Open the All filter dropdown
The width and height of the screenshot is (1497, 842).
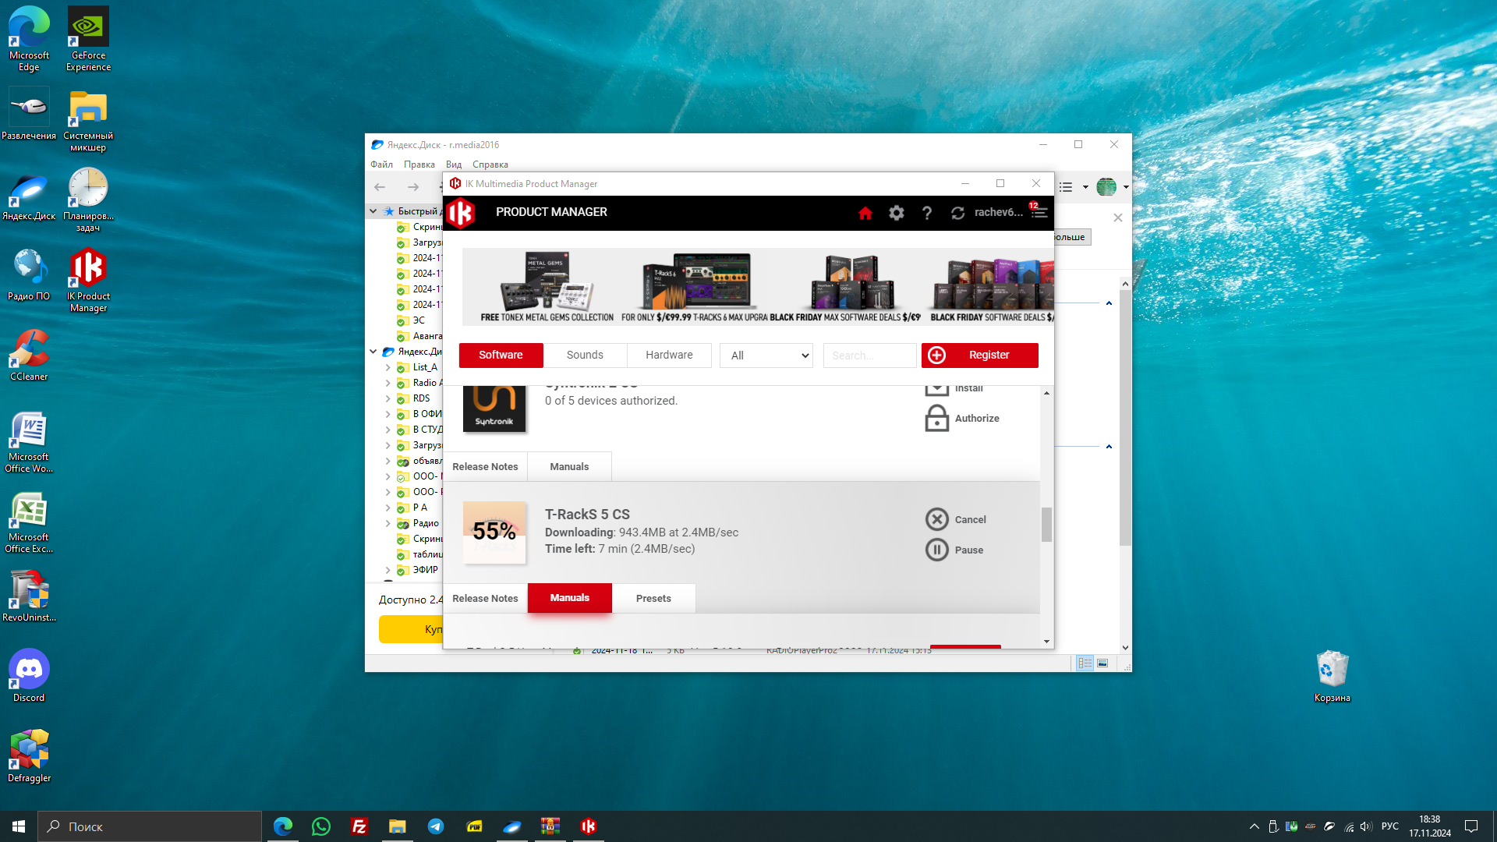766,356
